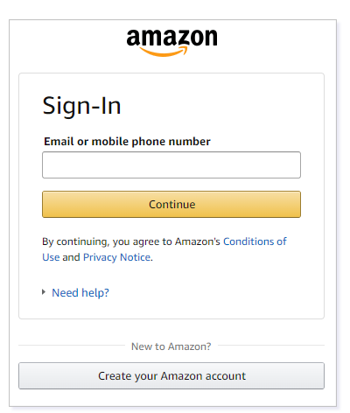The height and width of the screenshot is (413, 350).
Task: Open the Privacy Notice link
Action: click(116, 257)
